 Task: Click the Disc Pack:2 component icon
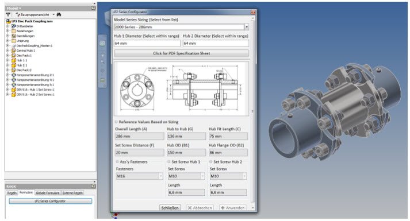14,70
